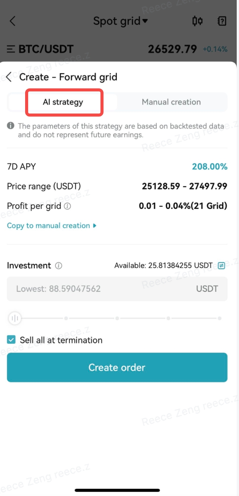Tap the Profit per grid info icon
Screen dimensions: 239x496
[x=67, y=206]
